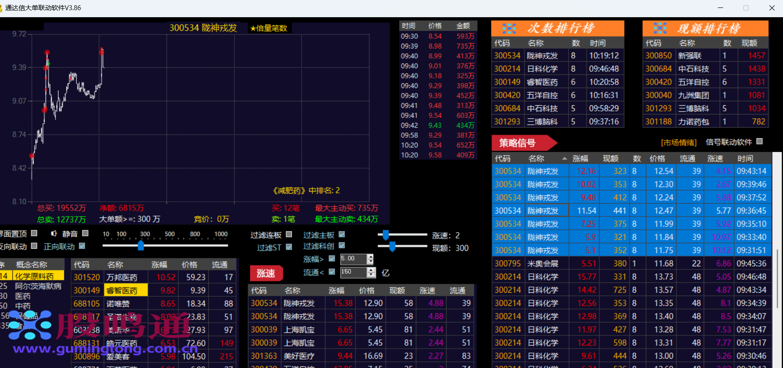Select 五洋自控 in 次数排行榜
783x368 pixels.
[x=558, y=95]
